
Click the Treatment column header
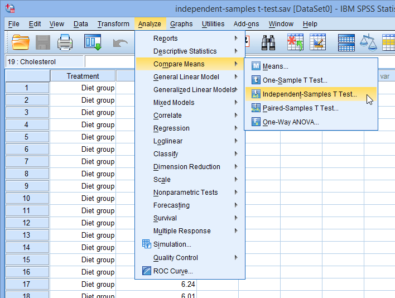[x=83, y=76]
